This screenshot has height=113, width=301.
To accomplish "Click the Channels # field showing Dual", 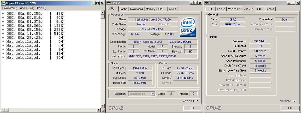I will tap(285, 19).
